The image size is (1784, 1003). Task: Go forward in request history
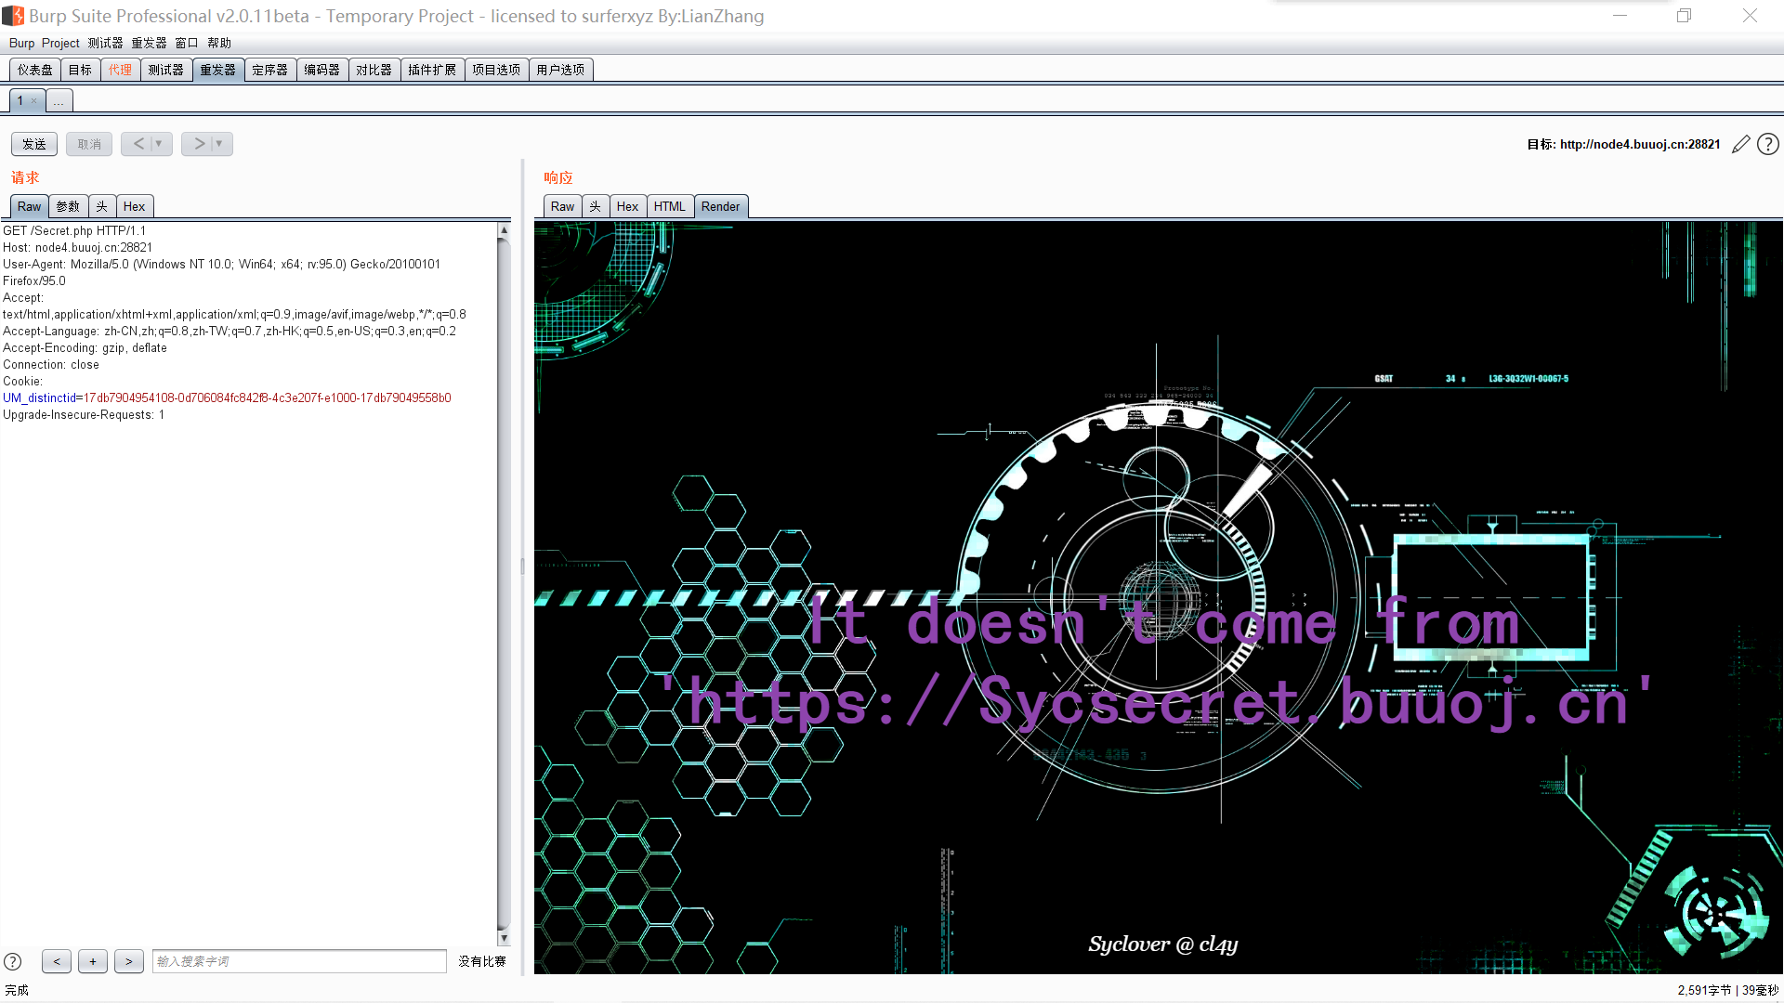pos(198,144)
